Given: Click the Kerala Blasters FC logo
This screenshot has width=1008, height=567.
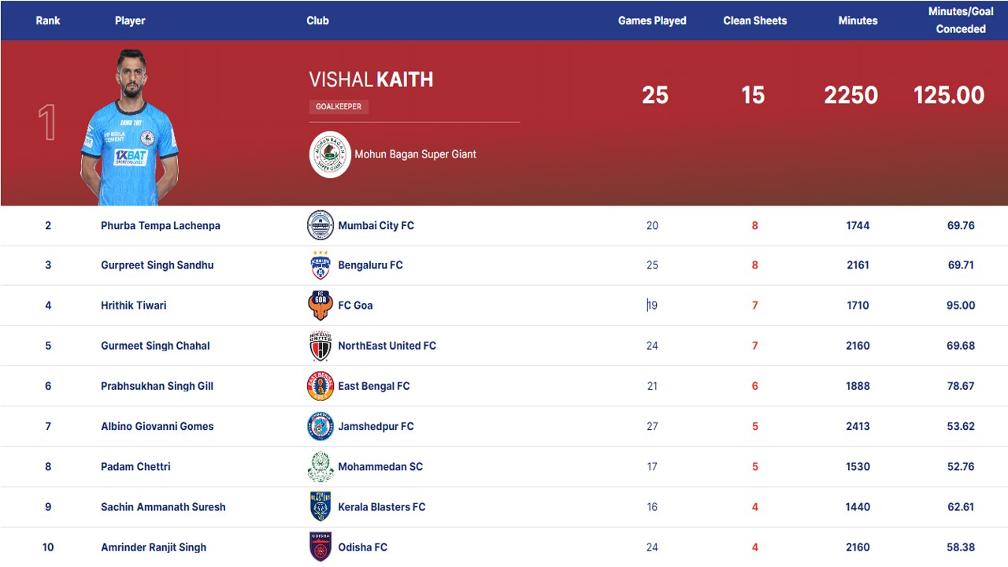Looking at the screenshot, I should [321, 507].
